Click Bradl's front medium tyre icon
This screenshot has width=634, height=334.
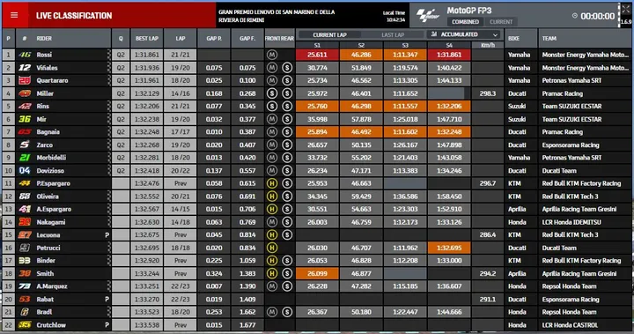(x=272, y=312)
